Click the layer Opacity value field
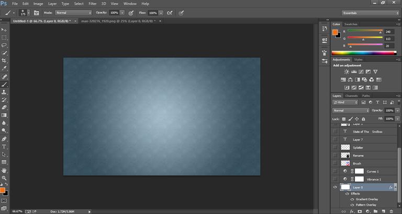This screenshot has width=402, height=214. click(389, 111)
